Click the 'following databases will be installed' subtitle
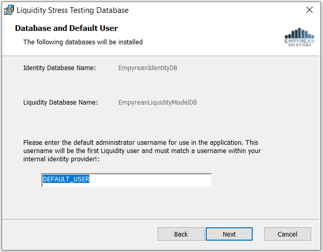323x252 pixels. pyautogui.click(x=83, y=42)
